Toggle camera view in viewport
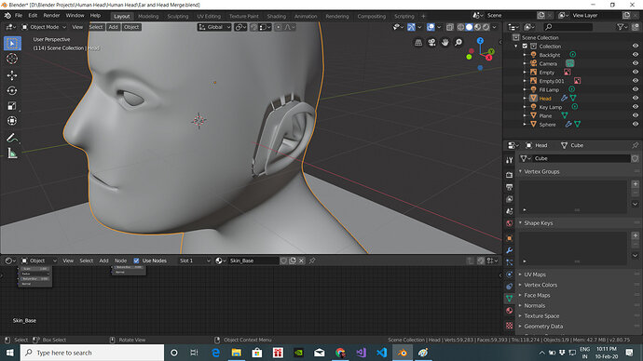The width and height of the screenshot is (643, 361). coord(431,43)
